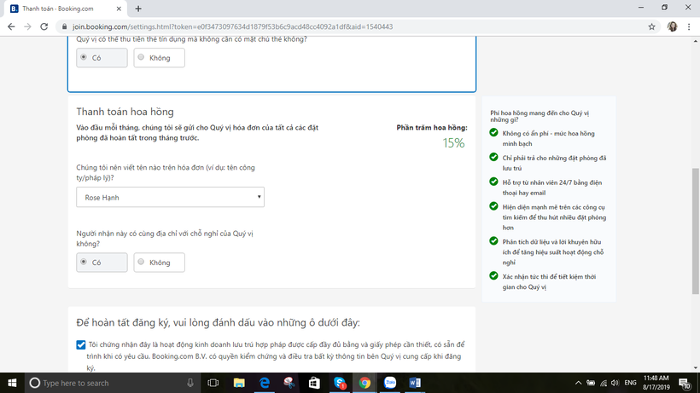This screenshot has width=700, height=393.
Task: Switch to Chrome in the taskbar
Action: 365,383
